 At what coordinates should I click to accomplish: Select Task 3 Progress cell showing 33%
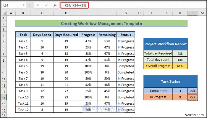88,54
